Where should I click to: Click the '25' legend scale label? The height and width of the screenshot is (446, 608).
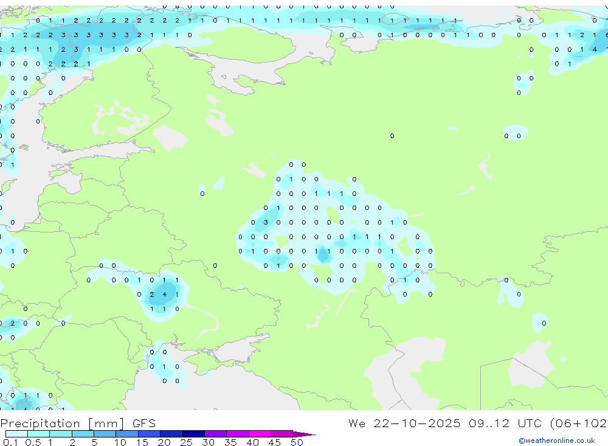tap(186, 442)
